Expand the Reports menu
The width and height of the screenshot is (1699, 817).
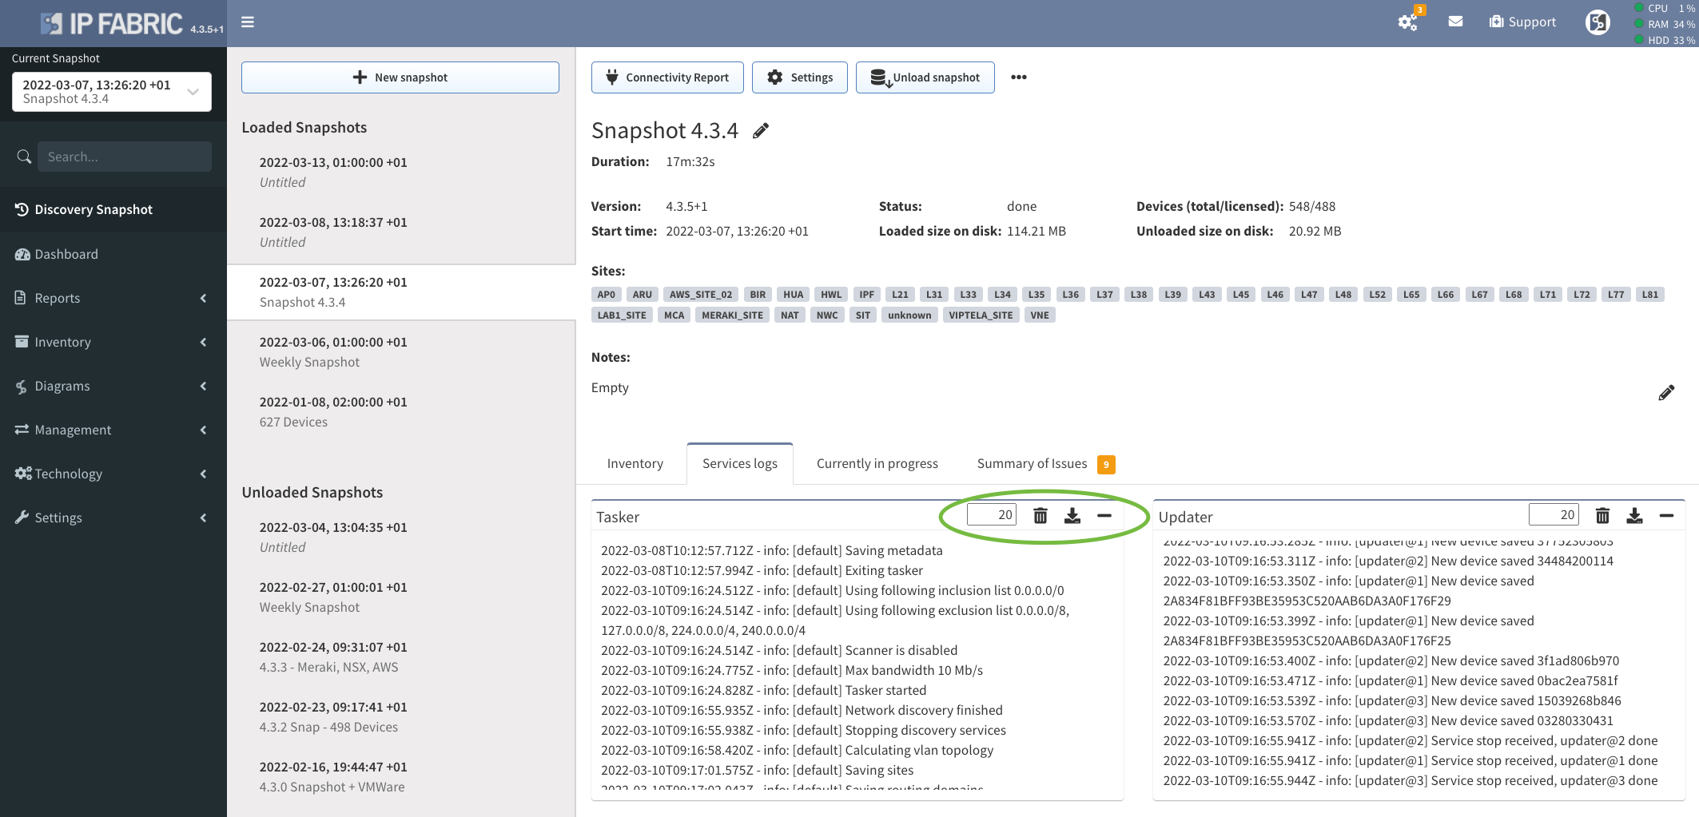112,298
